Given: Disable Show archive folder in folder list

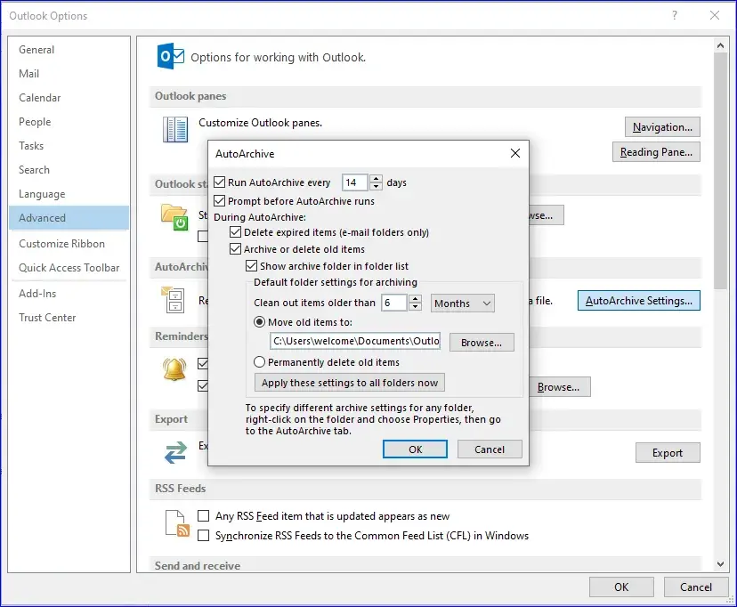Looking at the screenshot, I should pyautogui.click(x=252, y=266).
